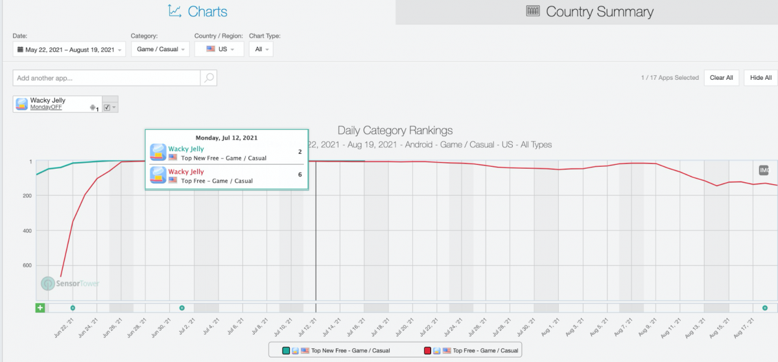Click the calendar icon in date field
The width and height of the screenshot is (778, 362).
[20, 49]
